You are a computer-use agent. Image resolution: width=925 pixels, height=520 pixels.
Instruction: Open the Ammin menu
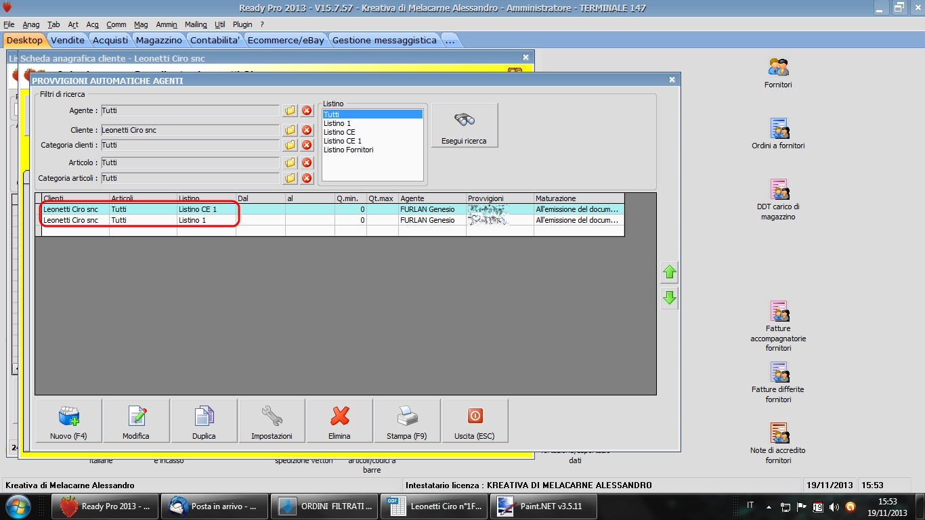coord(167,24)
